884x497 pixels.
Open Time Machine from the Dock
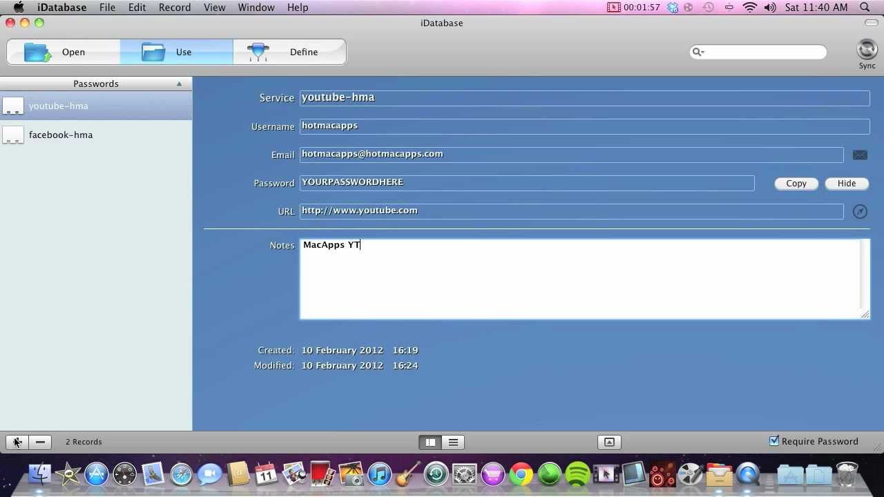point(436,474)
